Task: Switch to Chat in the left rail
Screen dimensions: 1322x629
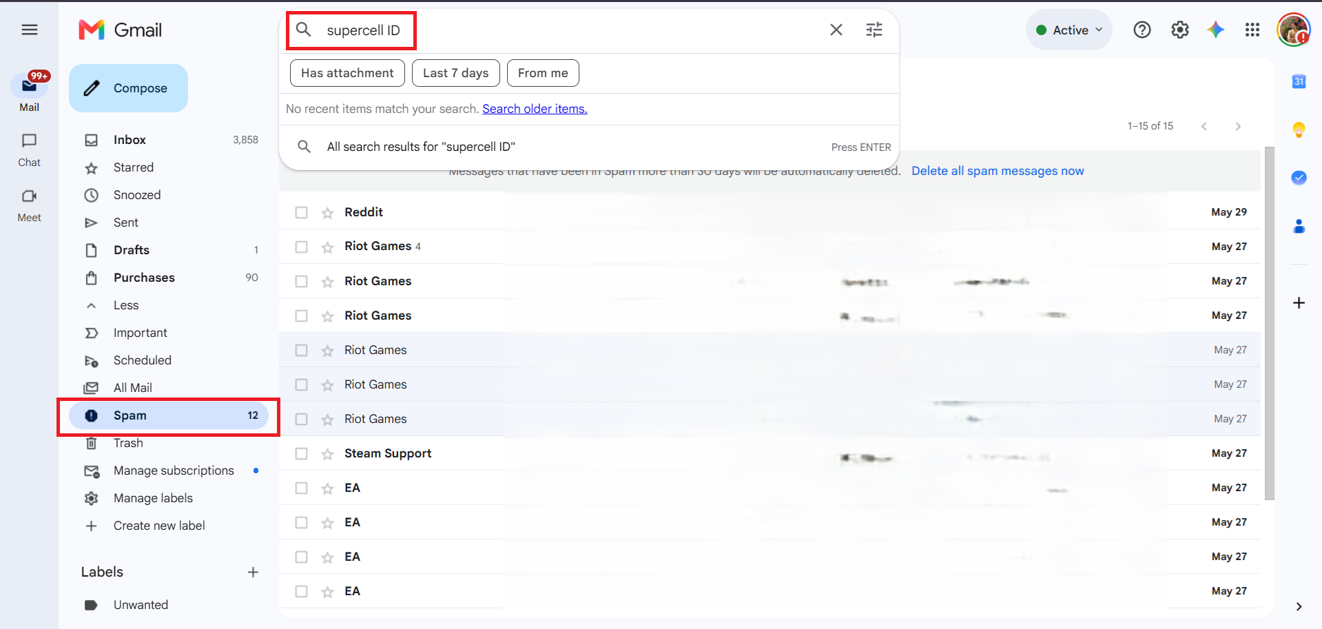Action: 29,149
